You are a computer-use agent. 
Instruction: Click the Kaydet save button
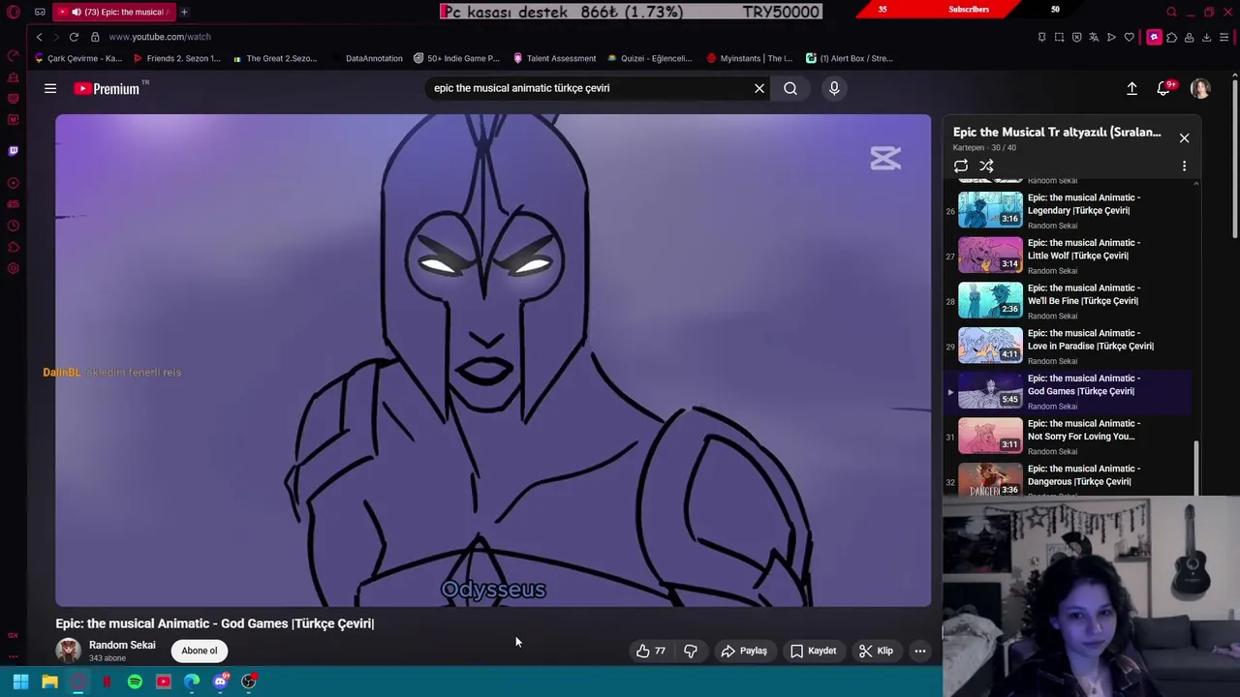813,651
